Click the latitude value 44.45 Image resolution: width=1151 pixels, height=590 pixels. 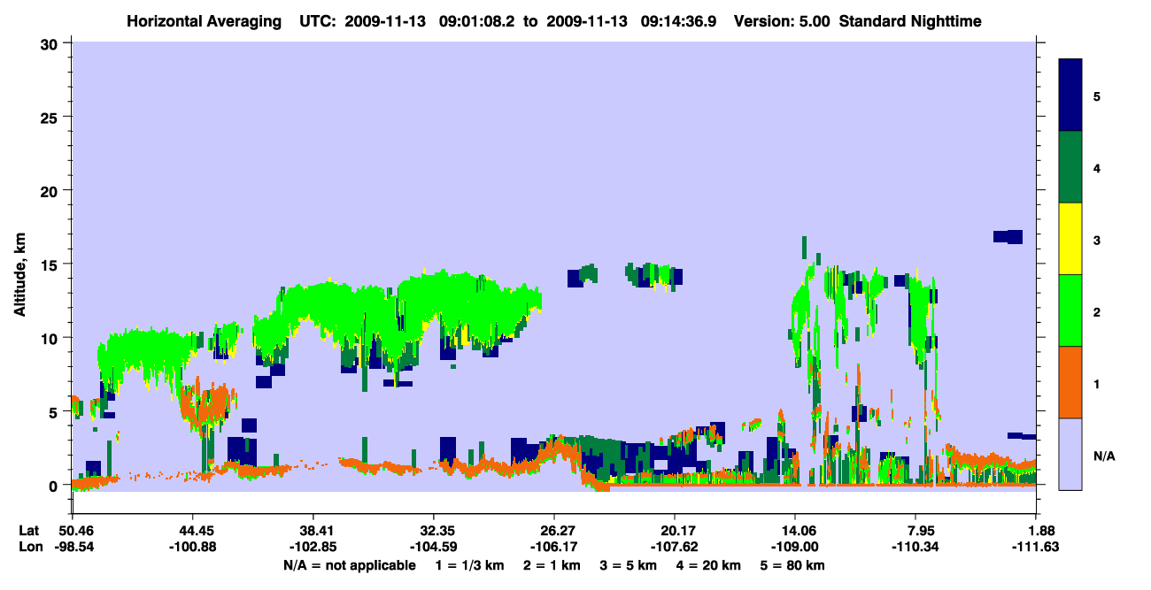coord(192,531)
